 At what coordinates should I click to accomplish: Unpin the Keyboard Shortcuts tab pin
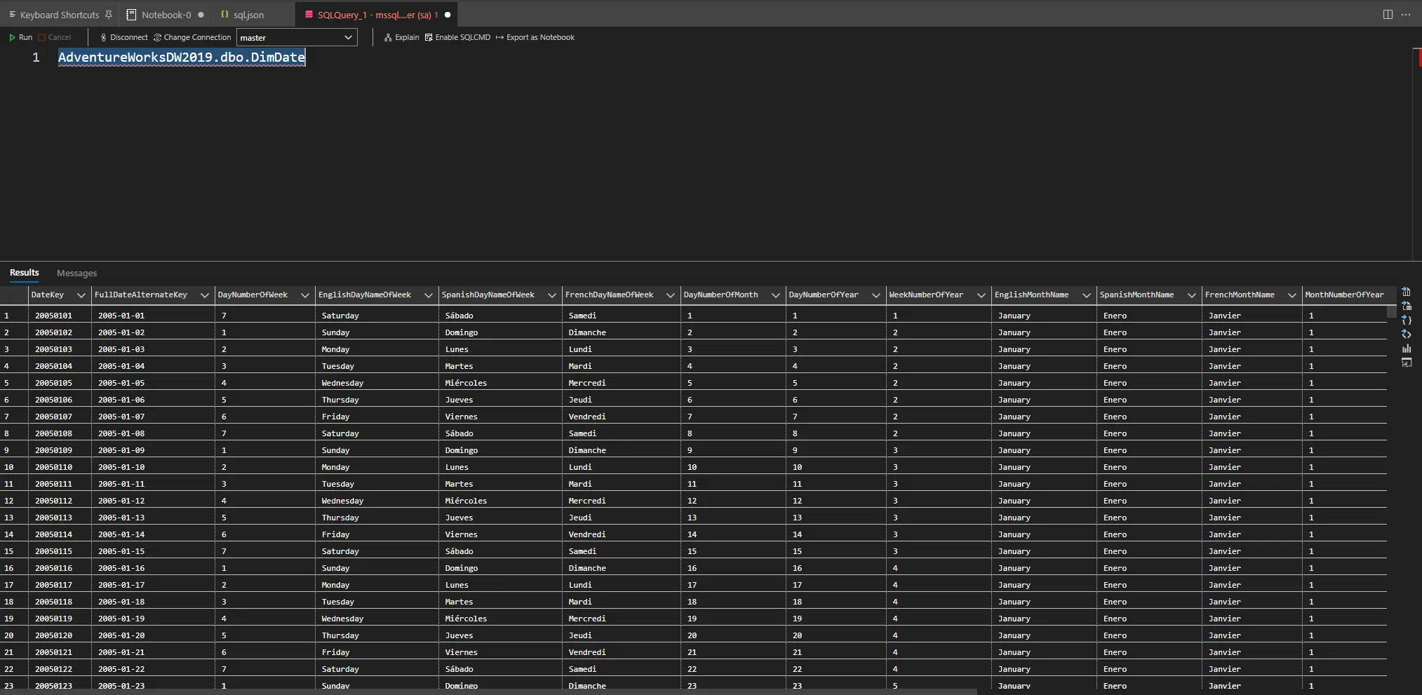click(x=108, y=15)
